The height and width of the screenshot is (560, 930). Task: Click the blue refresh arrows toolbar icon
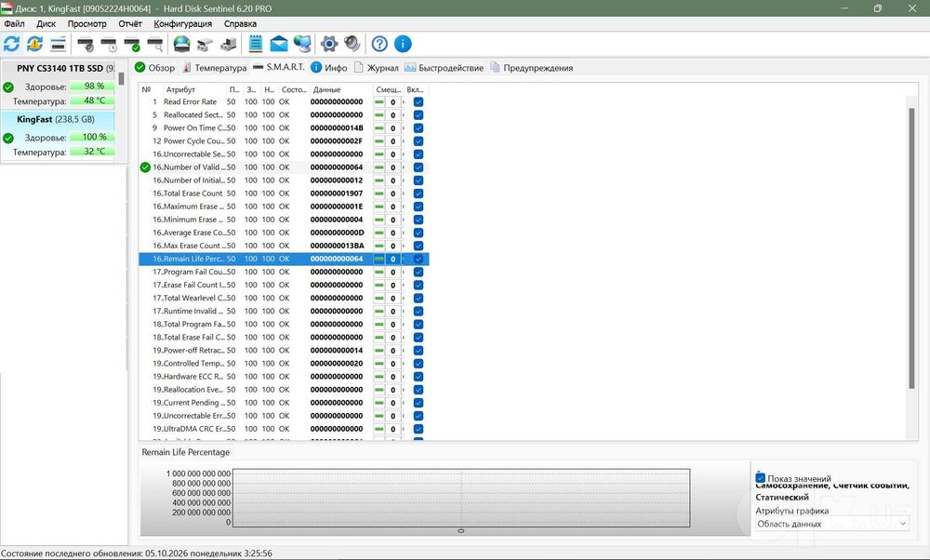pyautogui.click(x=11, y=44)
